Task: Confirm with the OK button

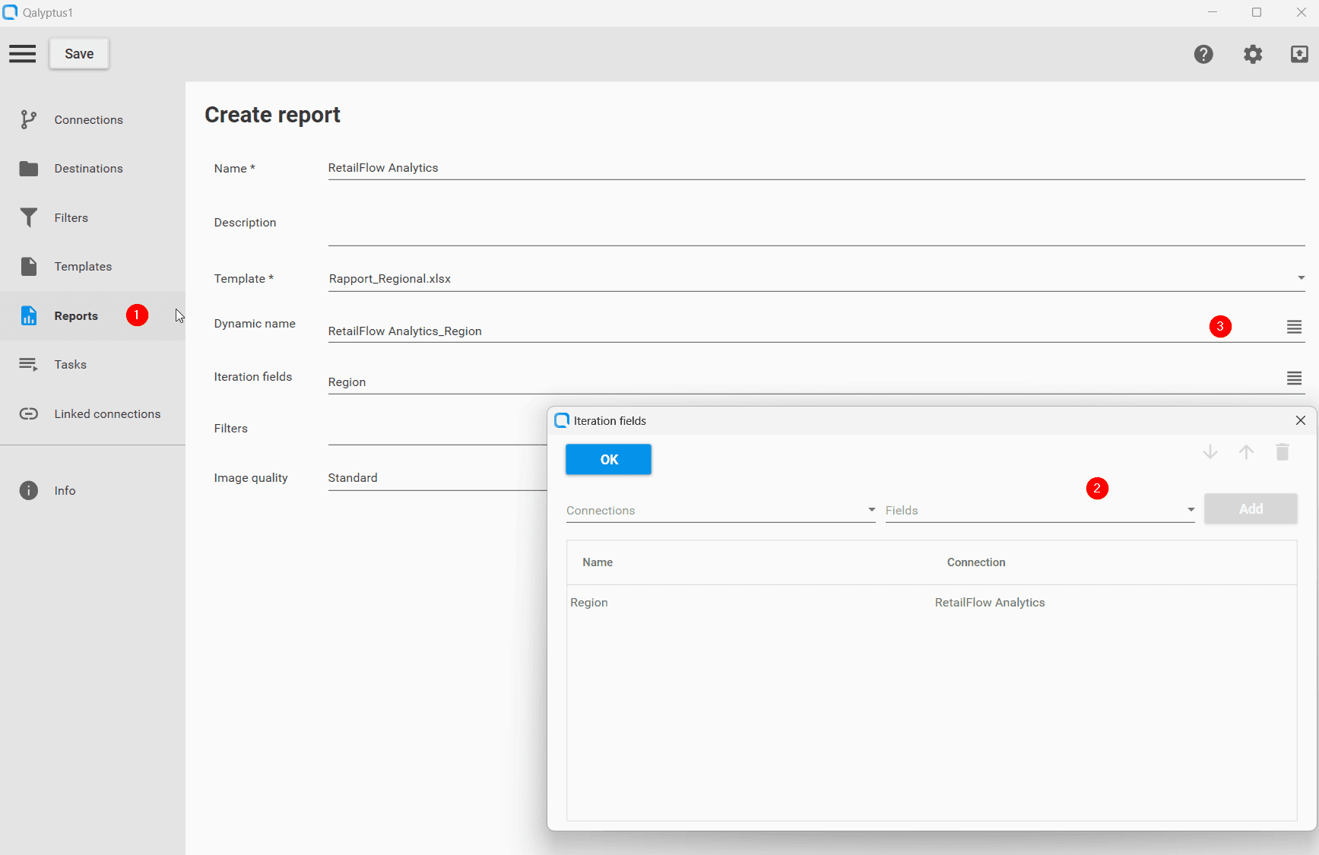Action: pyautogui.click(x=608, y=460)
